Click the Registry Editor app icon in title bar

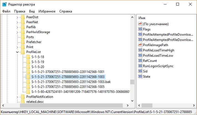[4, 4]
